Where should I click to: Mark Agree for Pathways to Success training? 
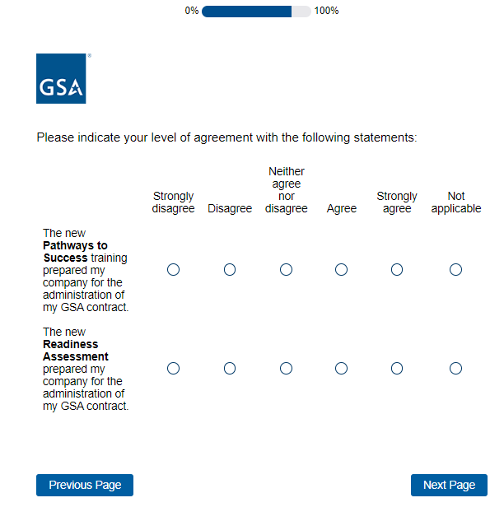point(341,270)
